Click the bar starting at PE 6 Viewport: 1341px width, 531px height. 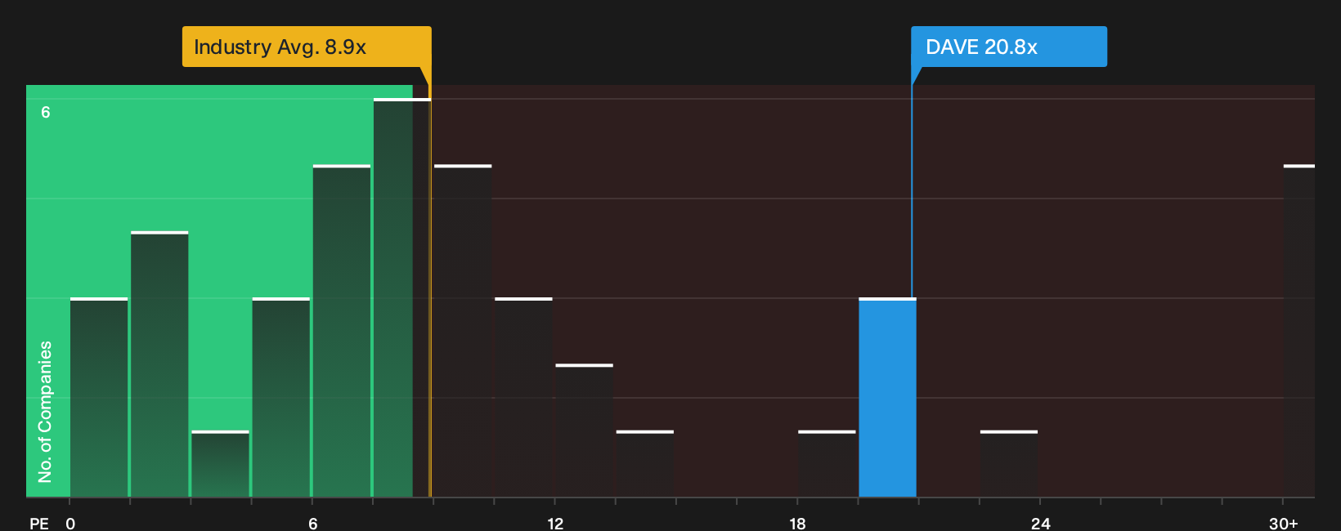click(342, 331)
